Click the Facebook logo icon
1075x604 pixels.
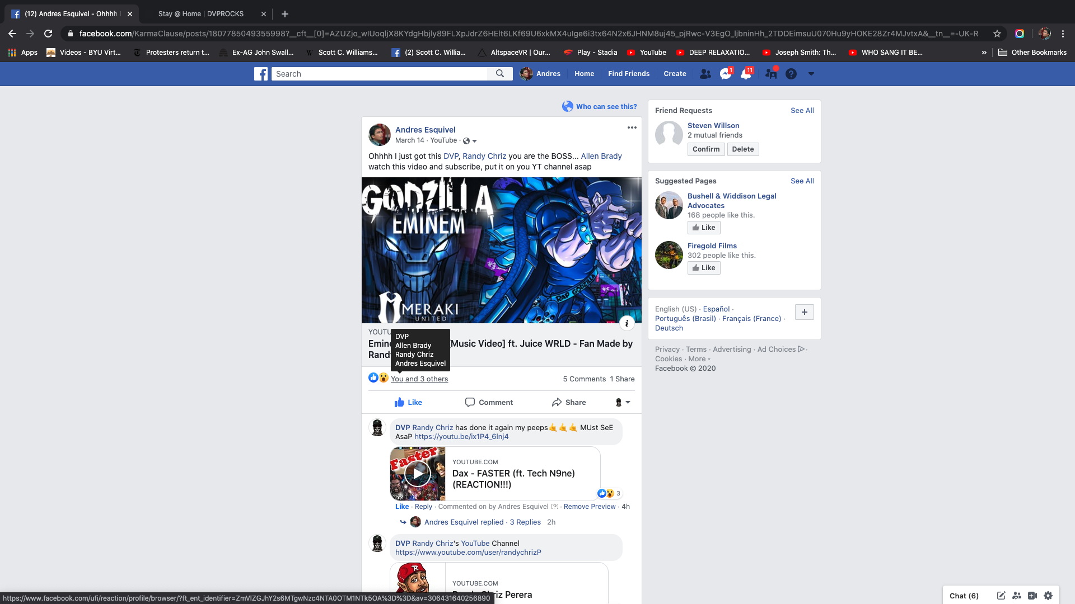click(261, 74)
